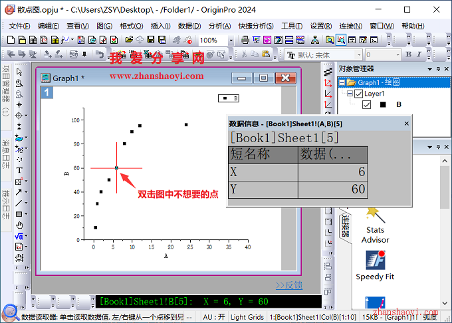The height and width of the screenshot is (323, 452).
Task: Select the Text tool
Action: [x=19, y=170]
